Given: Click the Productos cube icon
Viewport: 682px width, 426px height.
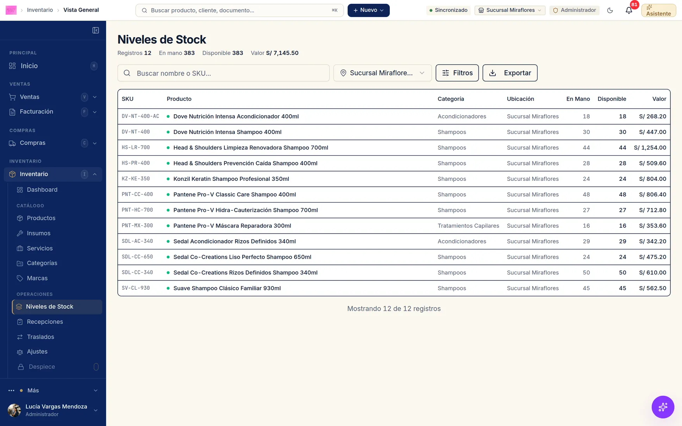Looking at the screenshot, I should coord(20,218).
